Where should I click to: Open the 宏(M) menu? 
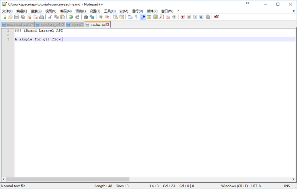124,11
